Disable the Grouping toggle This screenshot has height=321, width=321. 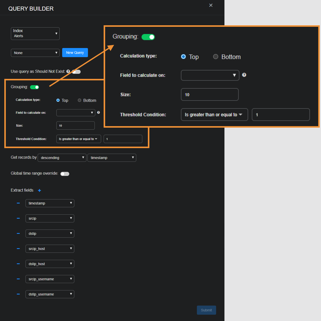(x=34, y=87)
